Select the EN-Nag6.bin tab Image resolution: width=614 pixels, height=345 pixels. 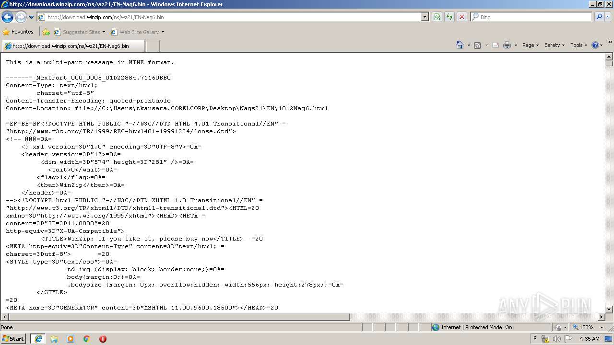pos(73,46)
